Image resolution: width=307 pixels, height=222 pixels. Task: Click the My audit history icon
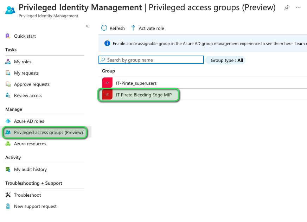pos(8,169)
